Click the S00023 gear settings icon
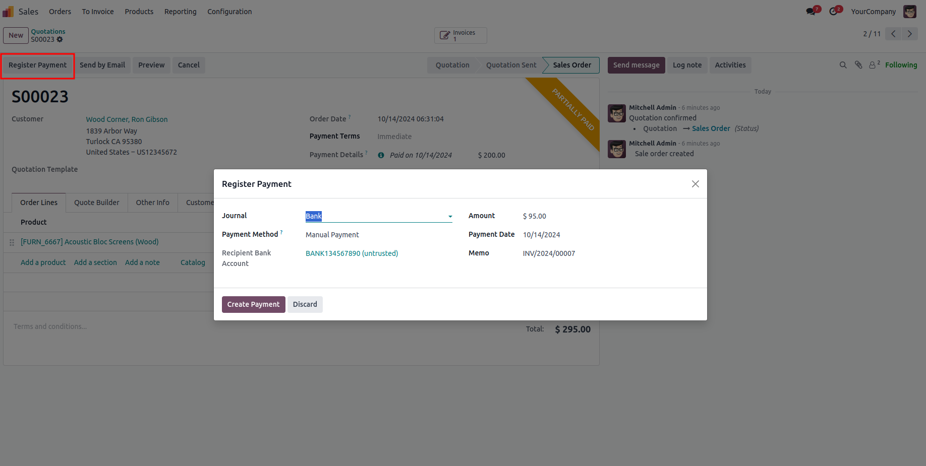This screenshot has width=926, height=466. [x=60, y=39]
